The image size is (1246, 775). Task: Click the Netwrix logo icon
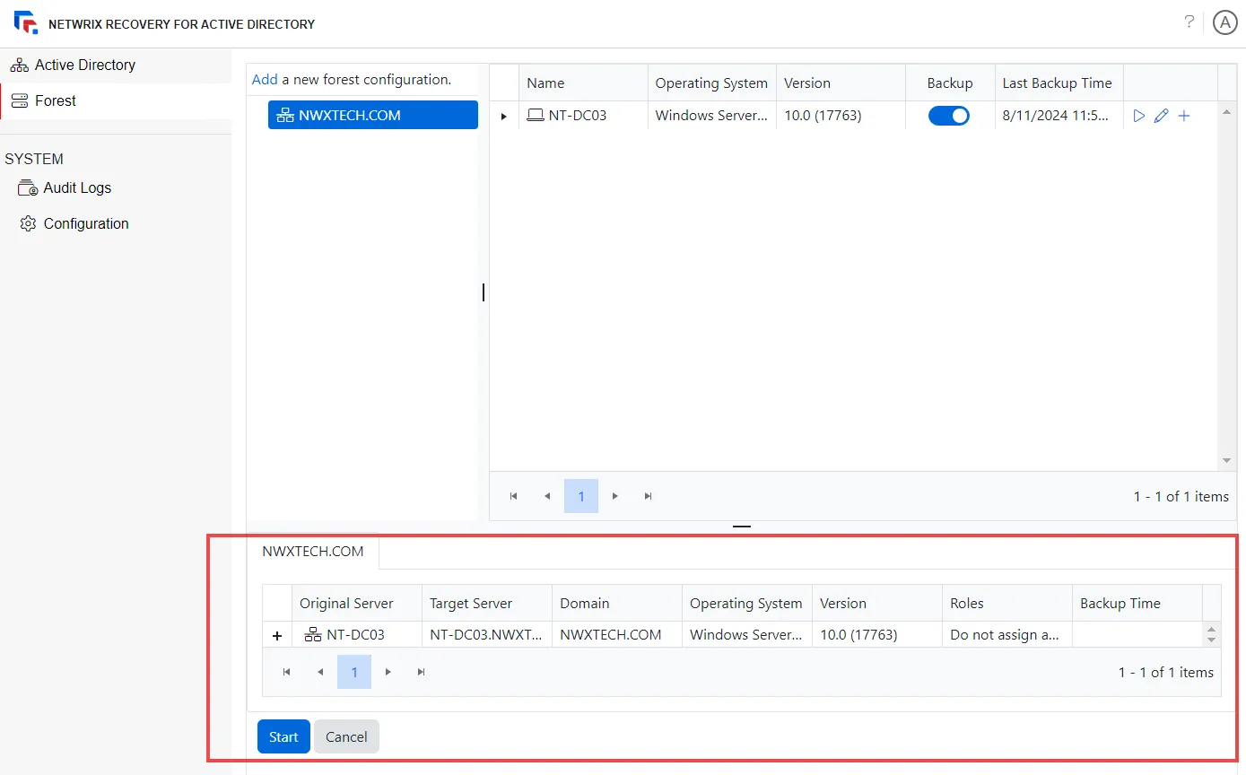coord(26,23)
